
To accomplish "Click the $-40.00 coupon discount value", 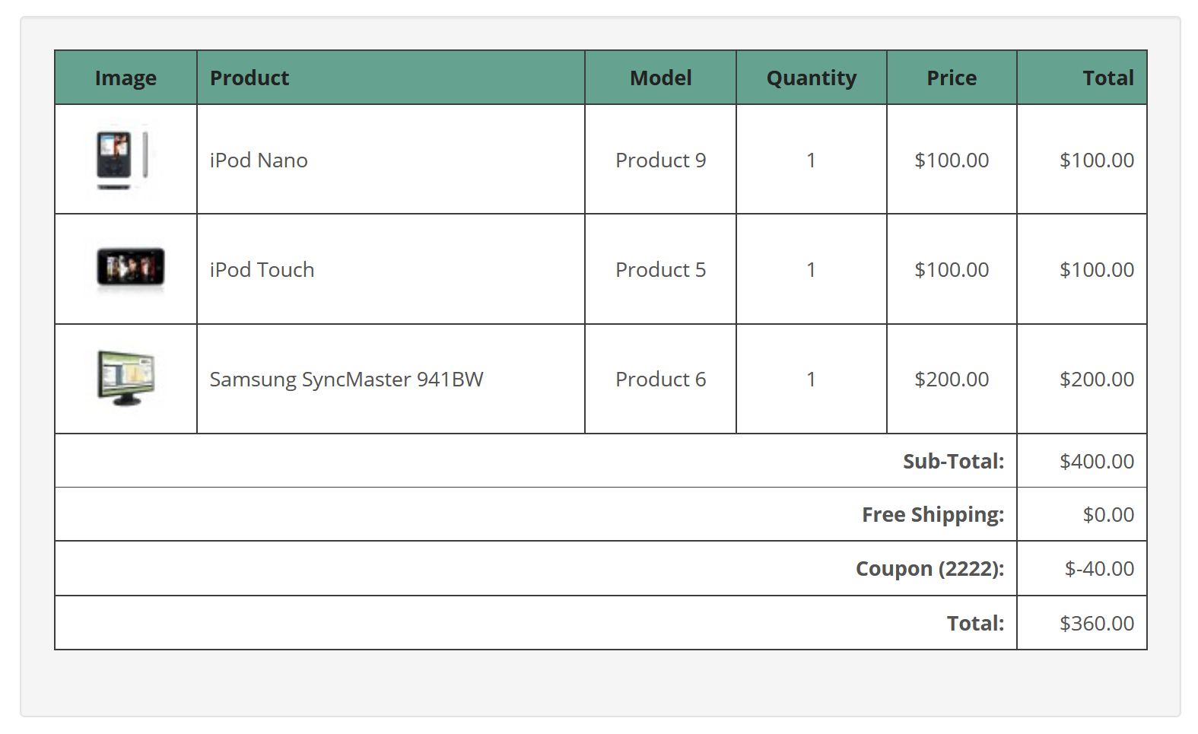I will [1099, 569].
